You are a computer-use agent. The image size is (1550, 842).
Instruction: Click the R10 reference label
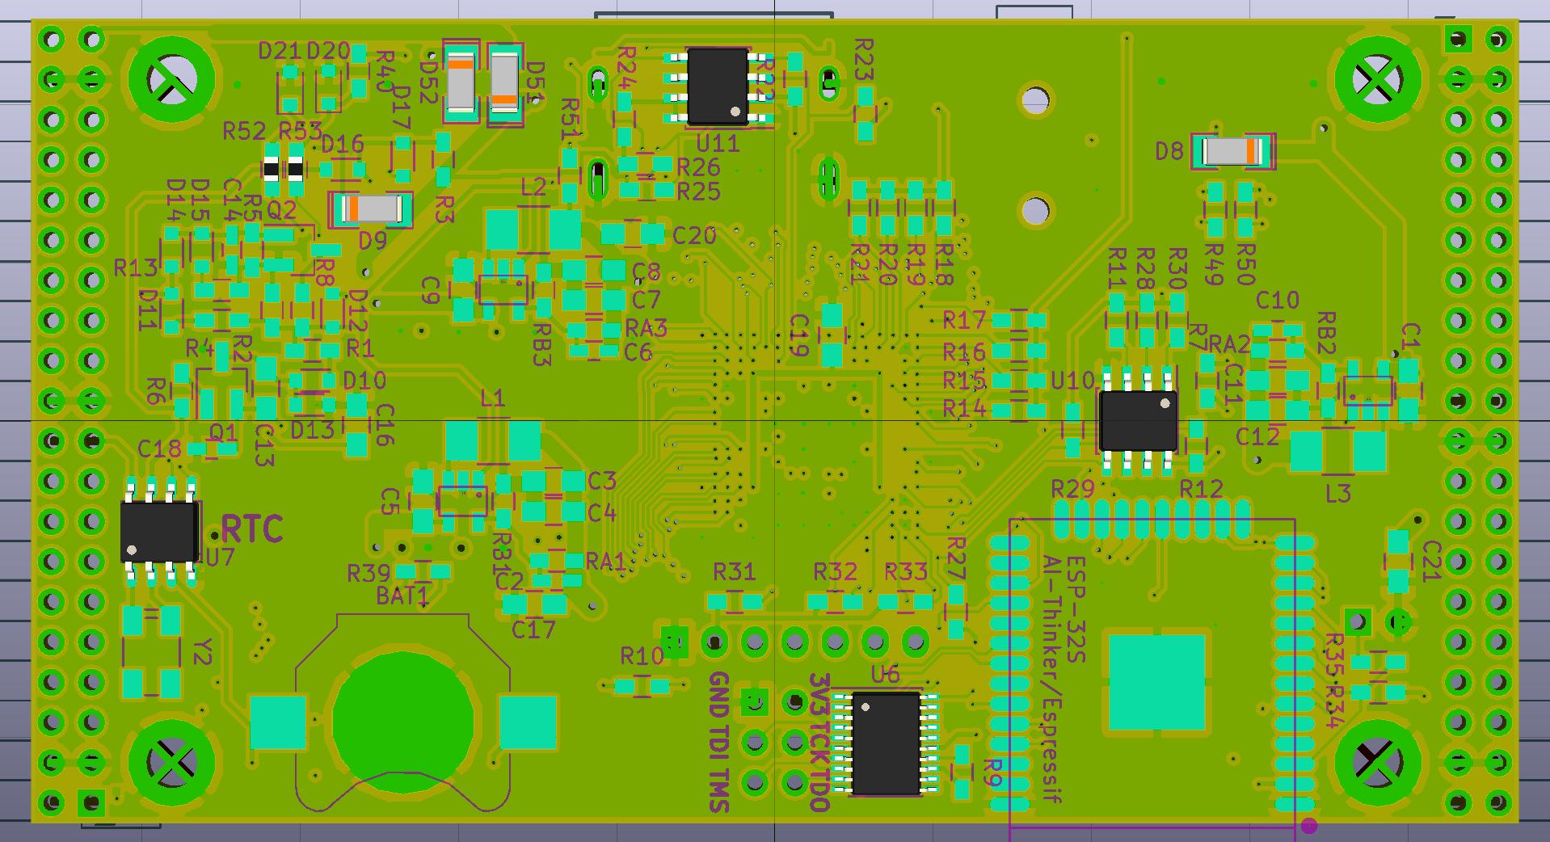pos(642,656)
